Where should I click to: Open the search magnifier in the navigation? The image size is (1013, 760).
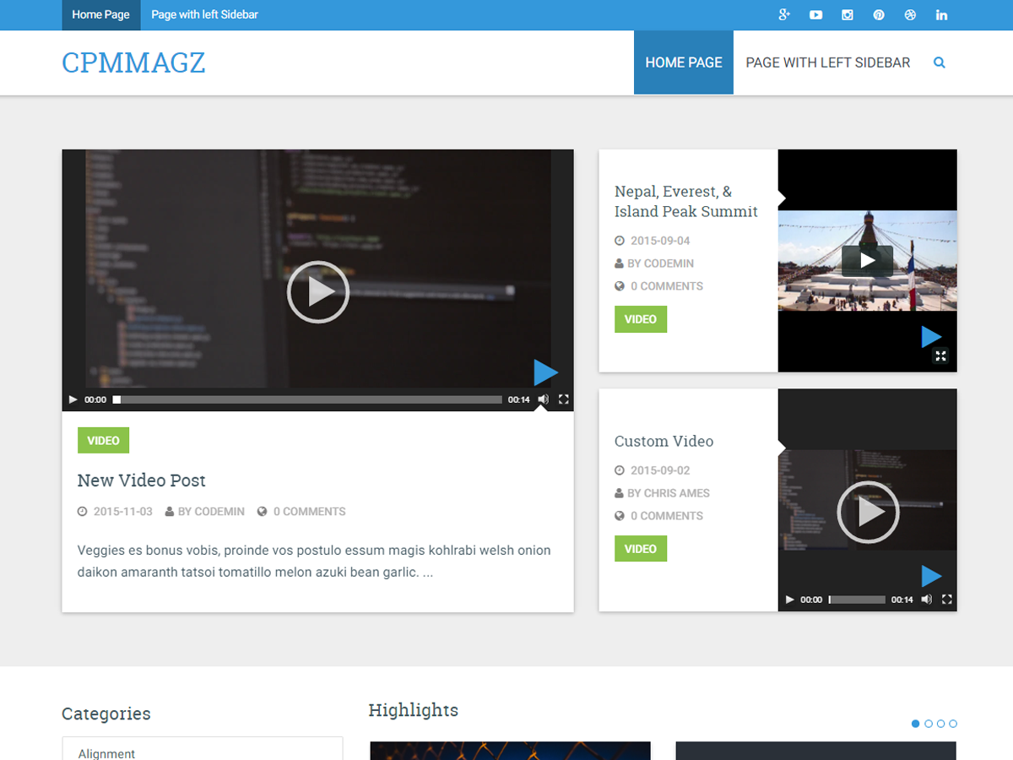939,62
